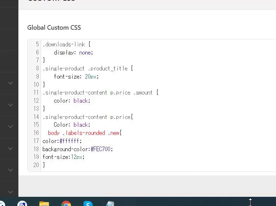Click the "color:#ffffff;" declaration
The image size is (276, 206).
pos(62,141)
